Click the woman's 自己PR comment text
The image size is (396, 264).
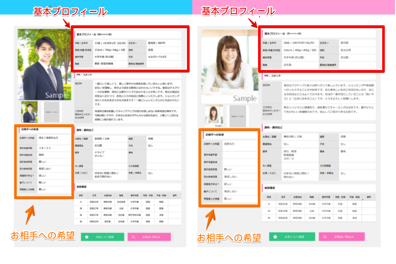[329, 91]
